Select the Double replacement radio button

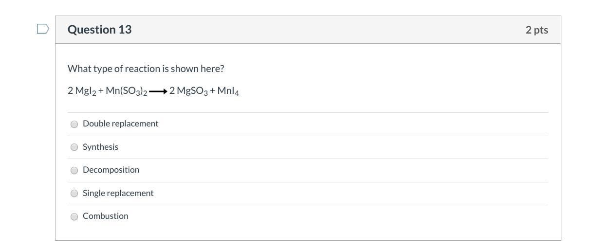click(x=74, y=124)
